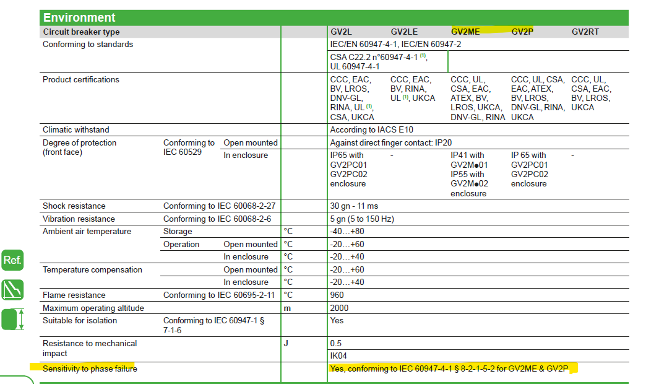This screenshot has height=384, width=646.
Task: Click the Suitable for isolation label
Action: click(80, 320)
